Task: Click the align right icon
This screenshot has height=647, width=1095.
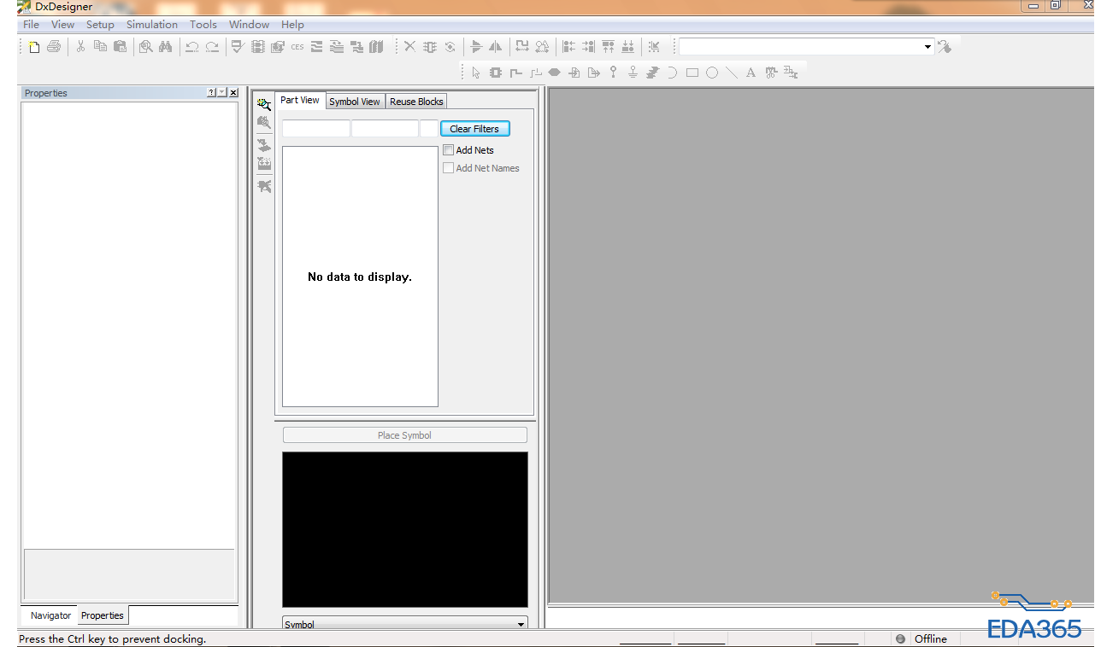Action: click(588, 47)
